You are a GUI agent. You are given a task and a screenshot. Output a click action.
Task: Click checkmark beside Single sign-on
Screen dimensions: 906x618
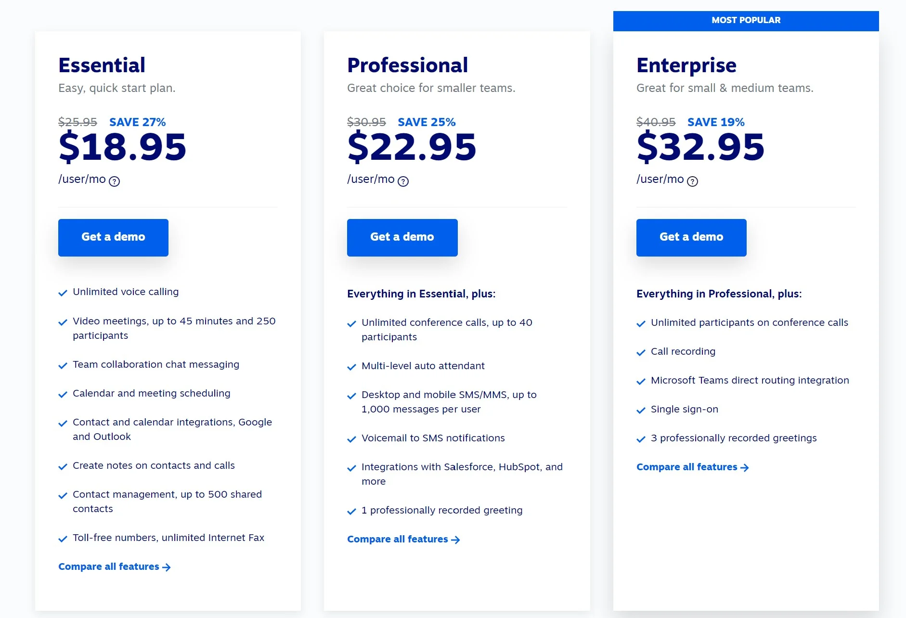coord(641,411)
